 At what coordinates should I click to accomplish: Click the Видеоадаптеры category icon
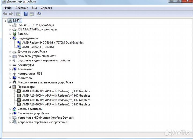[x=14, y=38]
